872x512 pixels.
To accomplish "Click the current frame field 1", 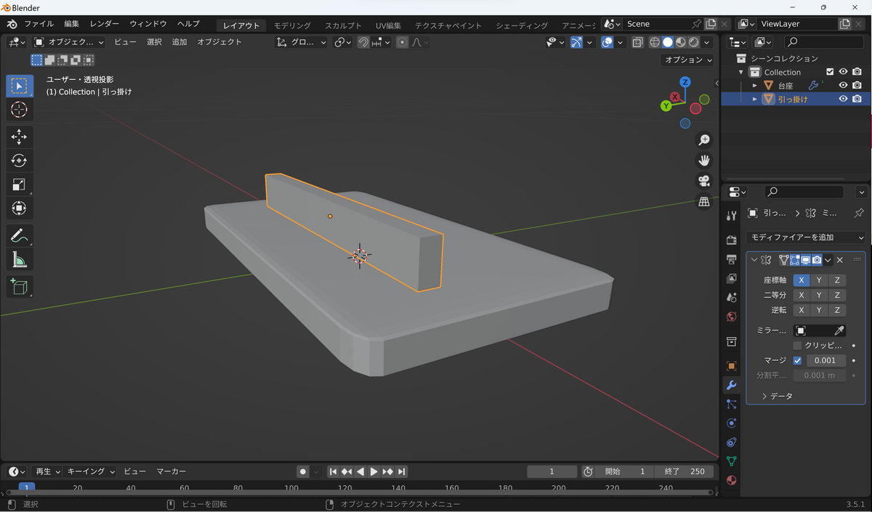I will coord(552,471).
